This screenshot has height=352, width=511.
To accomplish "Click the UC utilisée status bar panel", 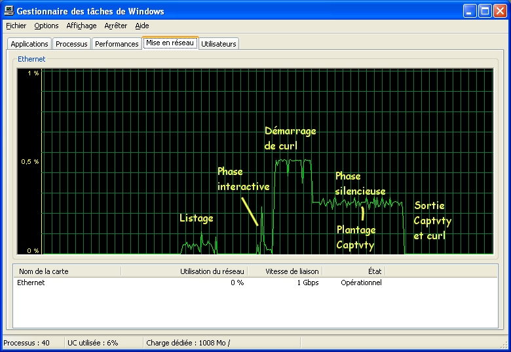I will tap(92, 342).
